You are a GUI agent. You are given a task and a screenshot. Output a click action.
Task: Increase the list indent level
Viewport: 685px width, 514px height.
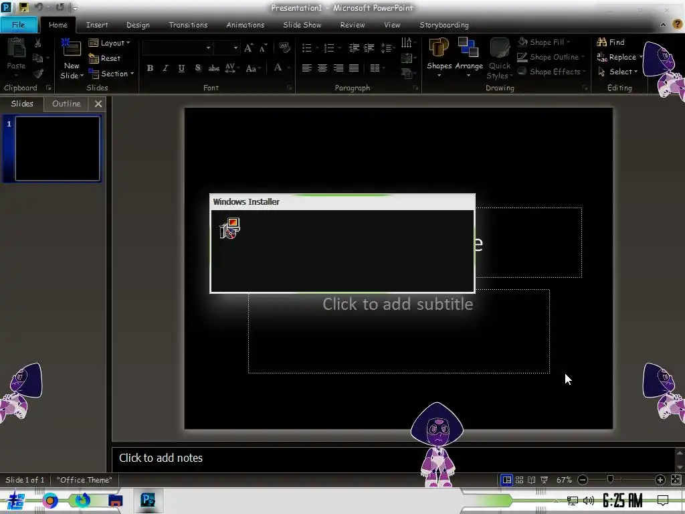coord(369,48)
